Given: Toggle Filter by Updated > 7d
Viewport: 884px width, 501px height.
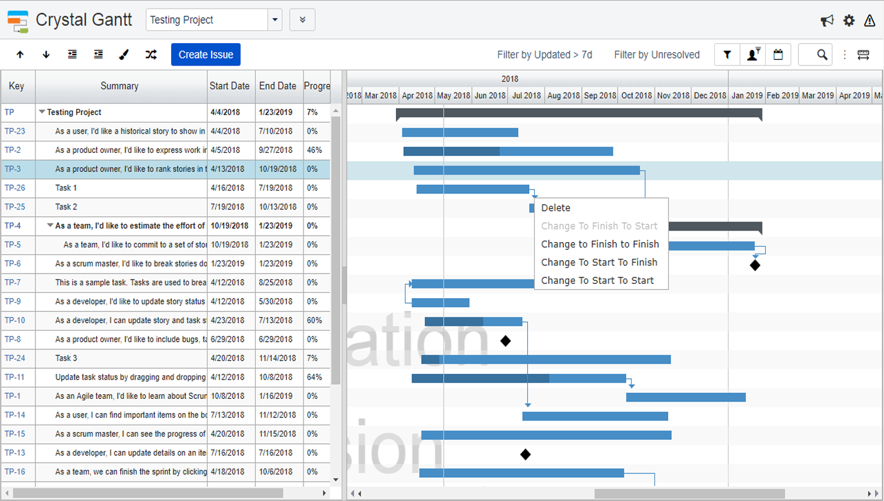Looking at the screenshot, I should pos(545,55).
